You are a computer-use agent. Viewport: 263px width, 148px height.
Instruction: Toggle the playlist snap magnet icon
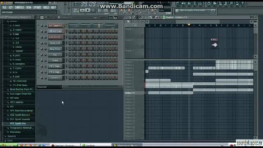pos(129,17)
